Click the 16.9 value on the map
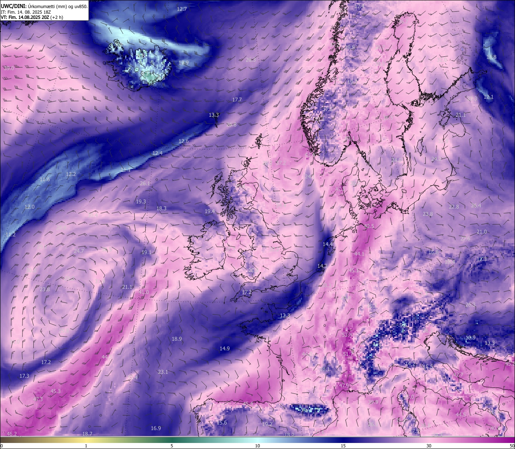Screen dimensions: 515x449 click(156, 428)
